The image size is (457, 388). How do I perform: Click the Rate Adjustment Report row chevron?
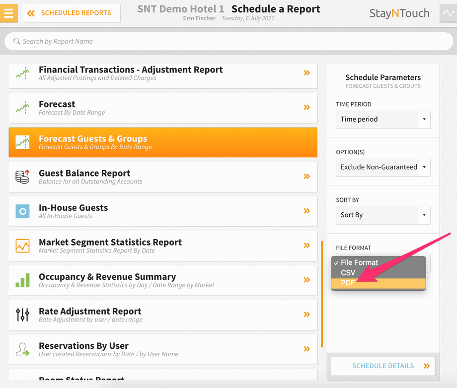pyautogui.click(x=306, y=315)
